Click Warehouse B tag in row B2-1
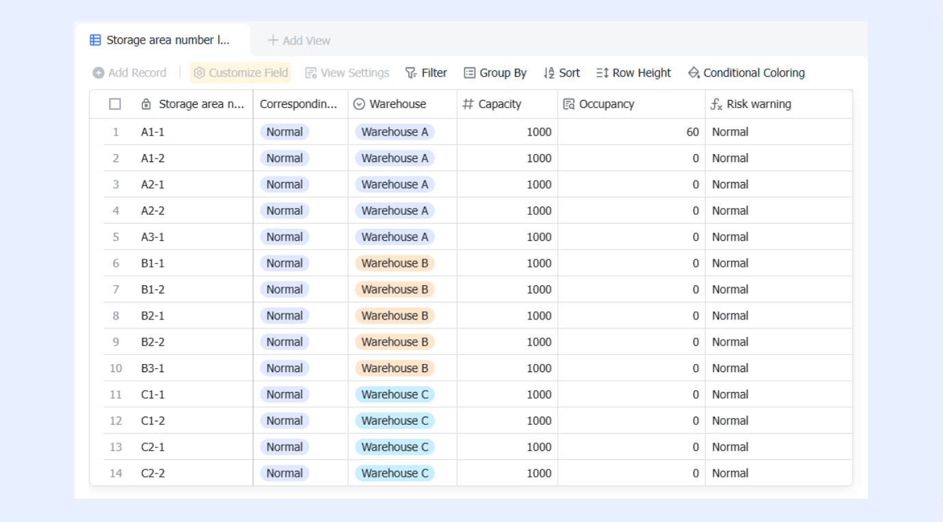This screenshot has width=943, height=522. pyautogui.click(x=395, y=315)
